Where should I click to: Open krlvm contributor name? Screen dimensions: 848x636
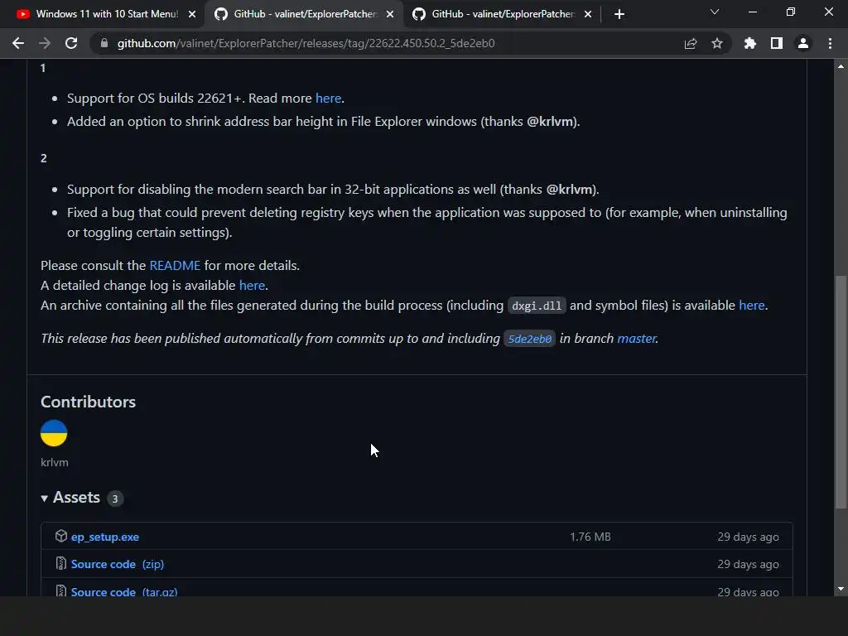pos(55,462)
